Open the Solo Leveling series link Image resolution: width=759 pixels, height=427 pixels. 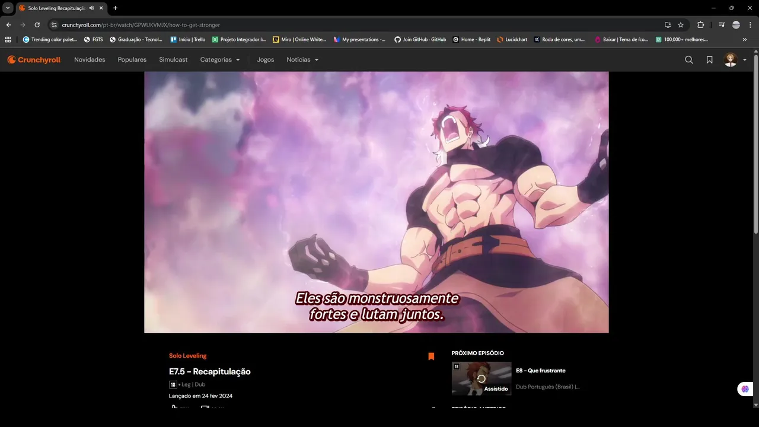coord(187,356)
